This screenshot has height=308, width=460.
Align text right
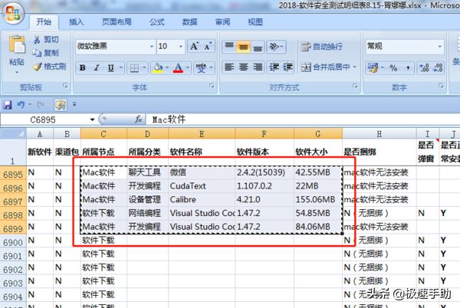coord(258,67)
